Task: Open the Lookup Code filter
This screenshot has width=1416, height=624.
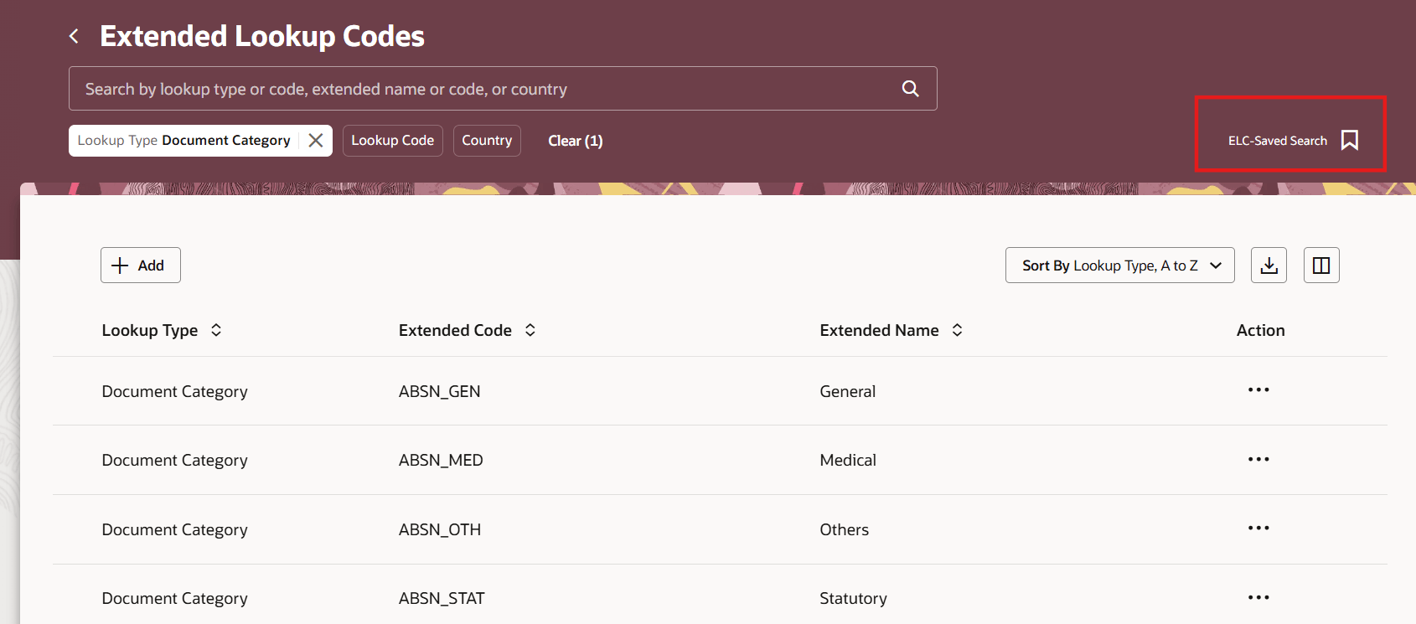Action: click(392, 141)
